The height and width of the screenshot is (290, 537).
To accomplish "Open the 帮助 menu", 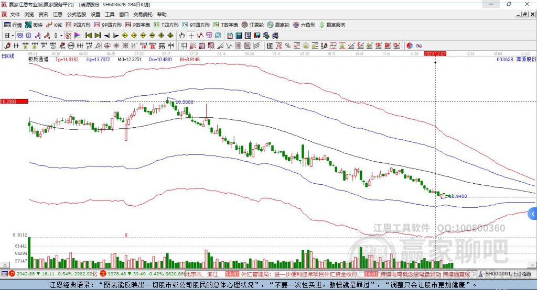I will coord(162,14).
